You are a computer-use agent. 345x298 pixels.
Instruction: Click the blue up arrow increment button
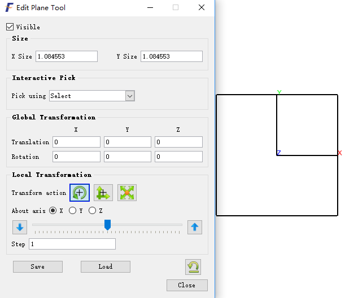pos(195,228)
